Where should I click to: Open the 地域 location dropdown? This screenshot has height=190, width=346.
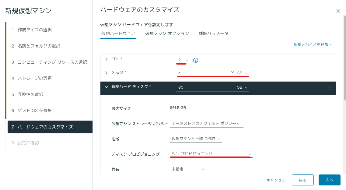196,139
